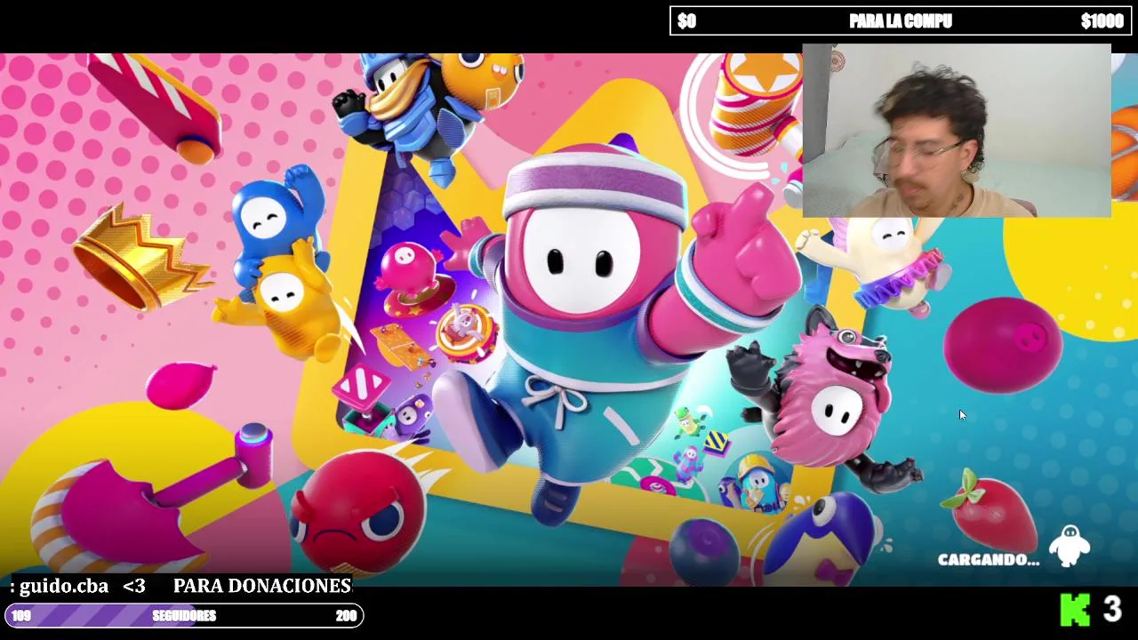Click the 109 followers count

21,616
